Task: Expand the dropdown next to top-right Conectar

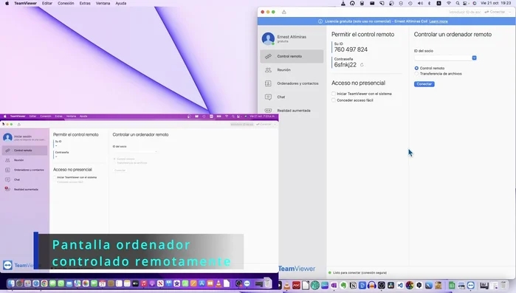Action: 510,12
